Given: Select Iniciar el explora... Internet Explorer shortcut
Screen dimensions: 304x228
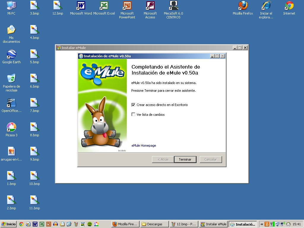Looking at the screenshot, I should pyautogui.click(x=266, y=10).
